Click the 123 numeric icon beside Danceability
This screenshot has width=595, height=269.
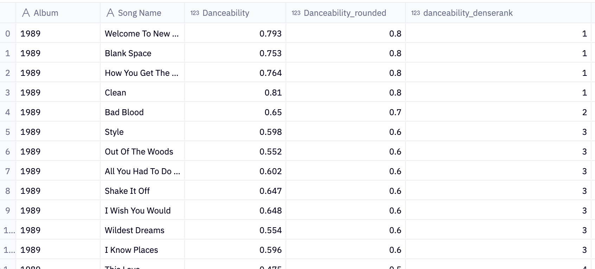194,13
